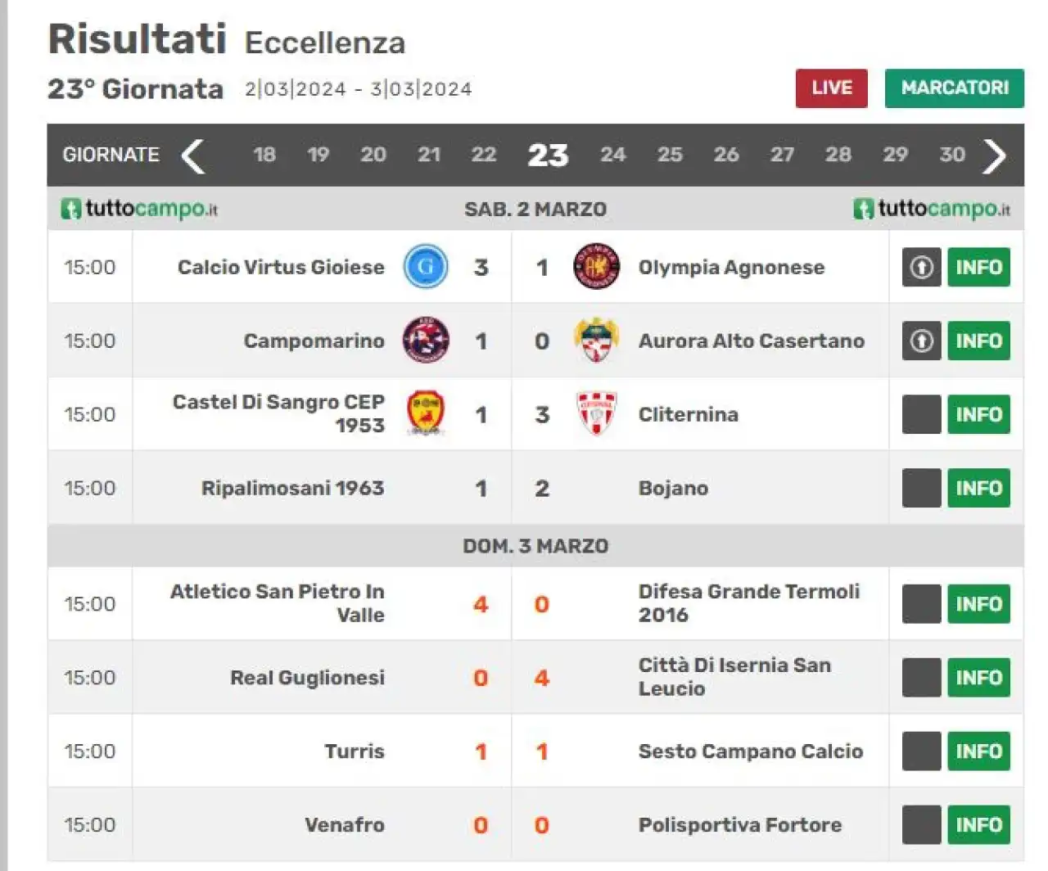Click the Cliternina team crest

(x=596, y=413)
